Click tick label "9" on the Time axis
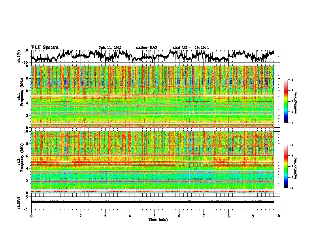 (253, 216)
